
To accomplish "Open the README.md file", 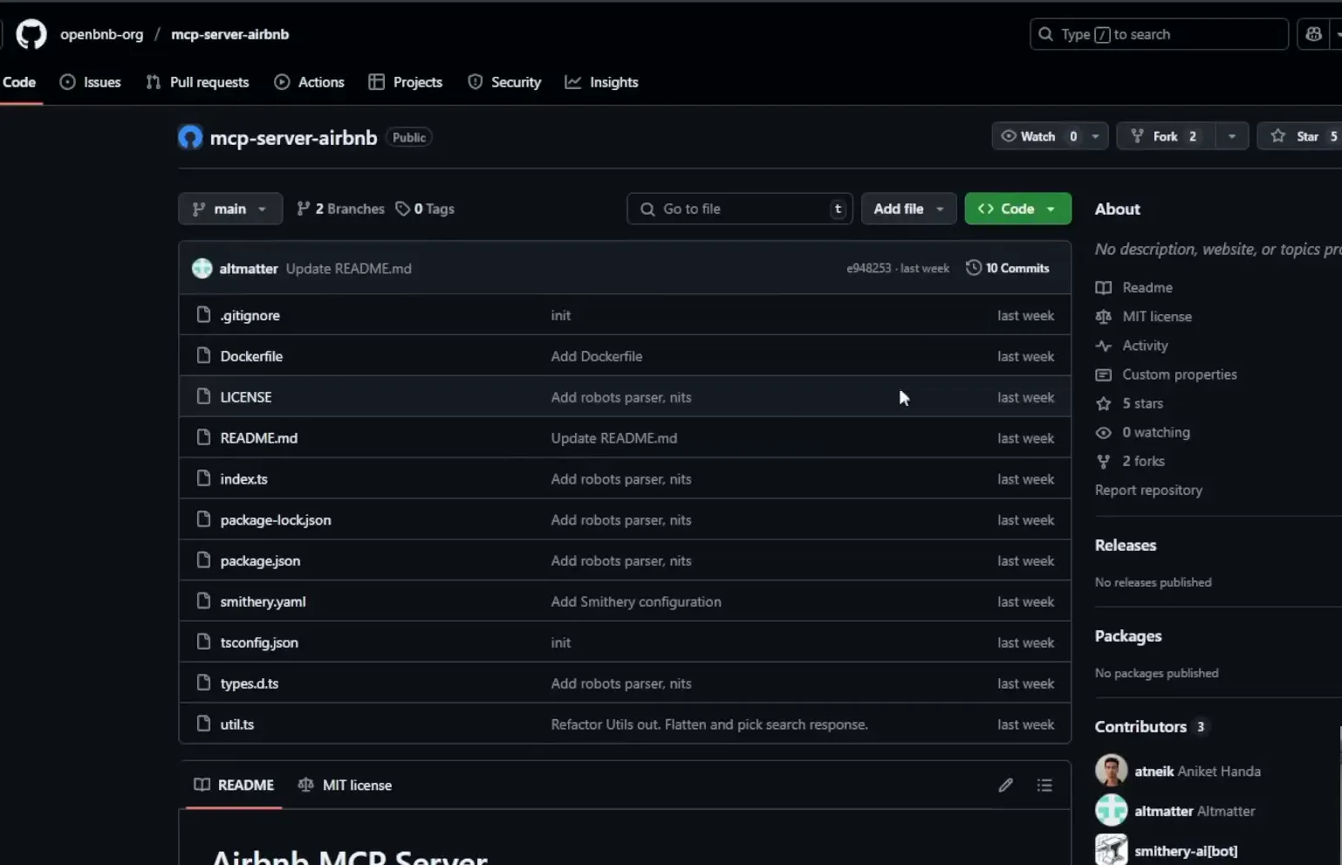I will 259,437.
